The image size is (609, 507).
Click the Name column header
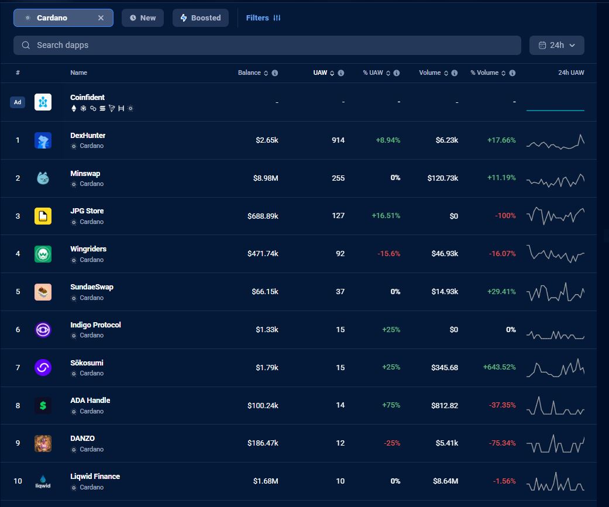click(78, 73)
